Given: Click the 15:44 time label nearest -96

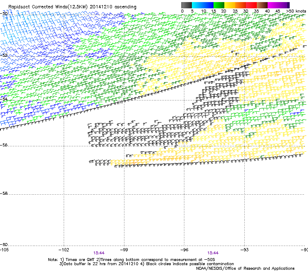Looking at the screenshot, I should coord(213,253).
